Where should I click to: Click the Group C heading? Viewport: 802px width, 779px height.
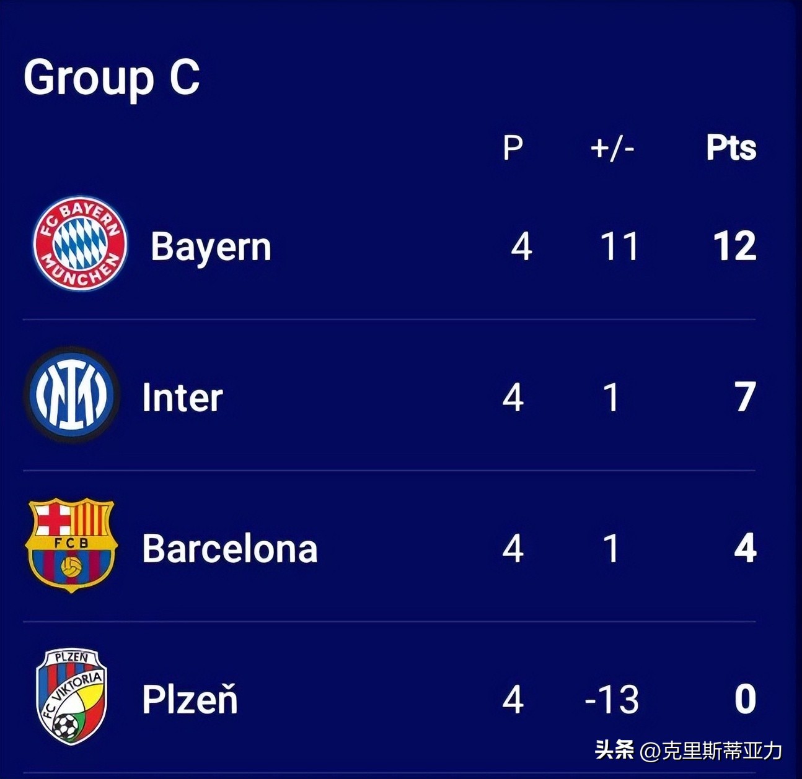(112, 77)
